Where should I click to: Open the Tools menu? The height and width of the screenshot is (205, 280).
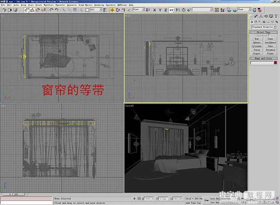[x=16, y=5]
